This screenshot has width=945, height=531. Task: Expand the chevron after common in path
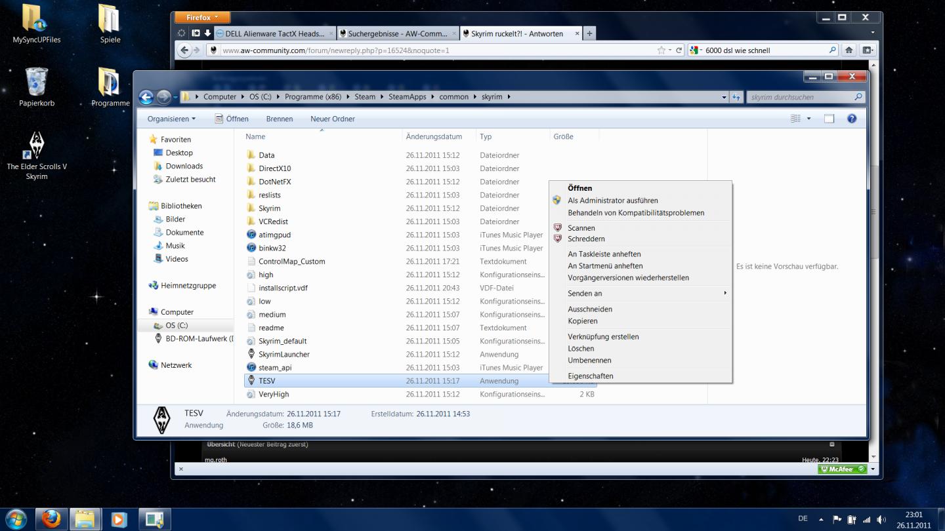click(x=475, y=97)
